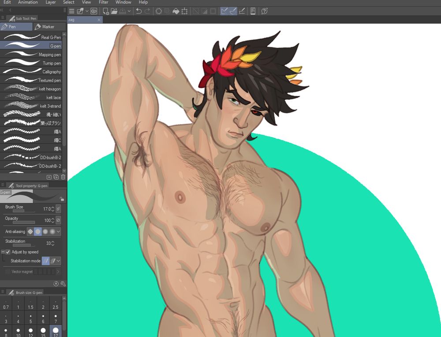Expand the Anti-aliasing dropdown arrow

[x=58, y=231]
